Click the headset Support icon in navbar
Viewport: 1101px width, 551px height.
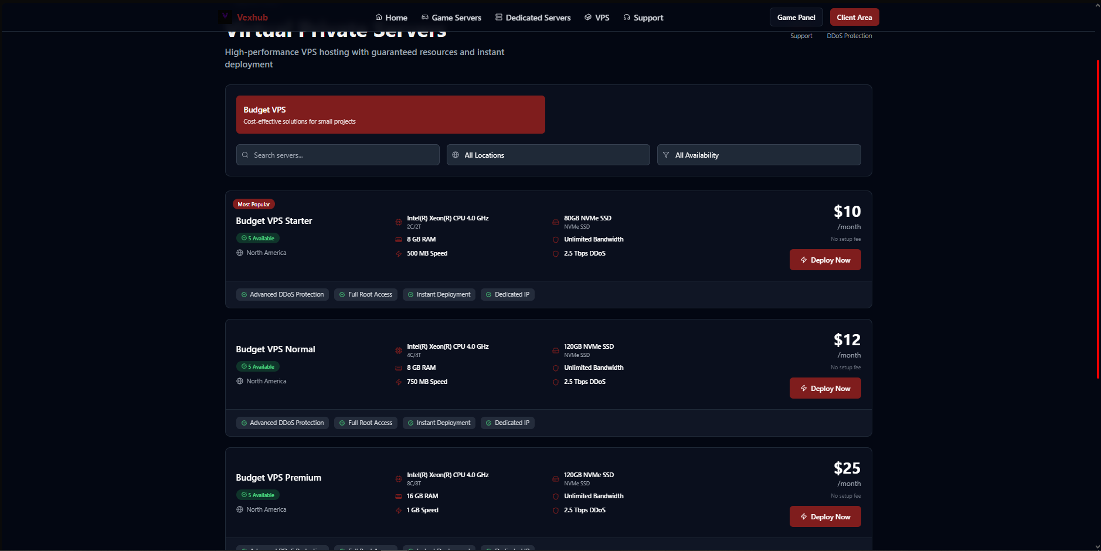[626, 17]
